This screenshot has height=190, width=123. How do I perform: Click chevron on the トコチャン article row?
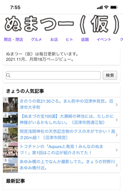pos(117,150)
